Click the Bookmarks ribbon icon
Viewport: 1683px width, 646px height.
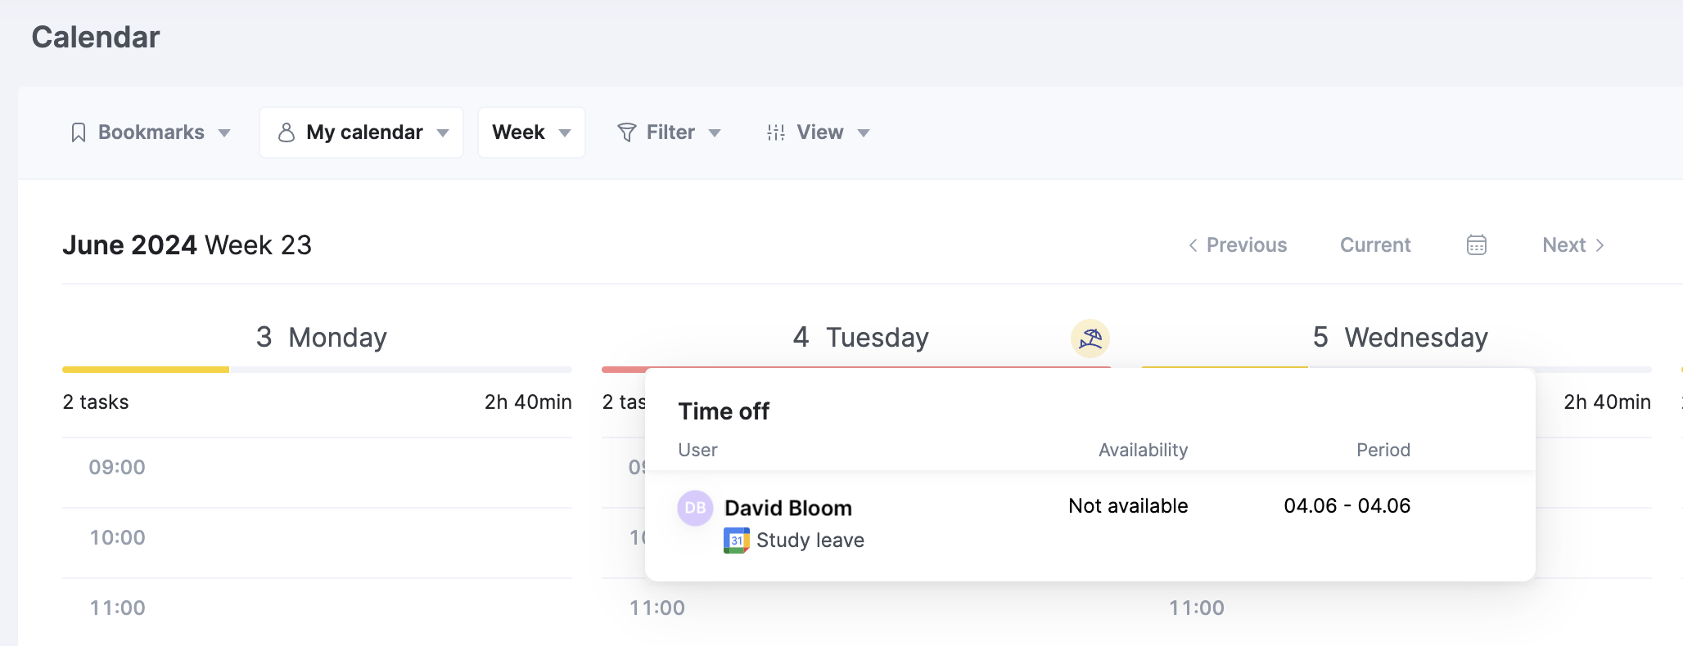click(x=79, y=132)
